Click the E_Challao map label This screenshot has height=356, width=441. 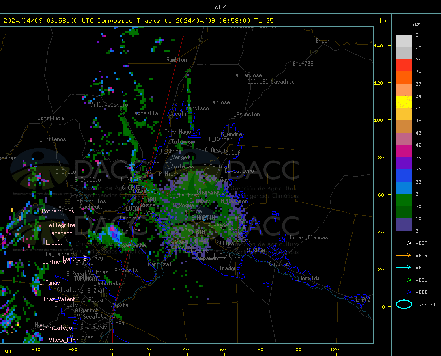coord(88,180)
